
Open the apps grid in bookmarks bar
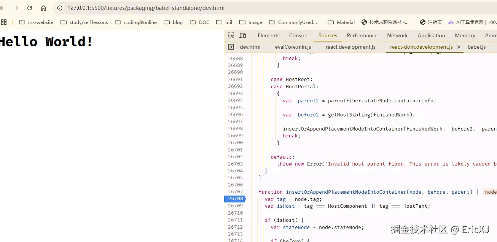point(4,22)
